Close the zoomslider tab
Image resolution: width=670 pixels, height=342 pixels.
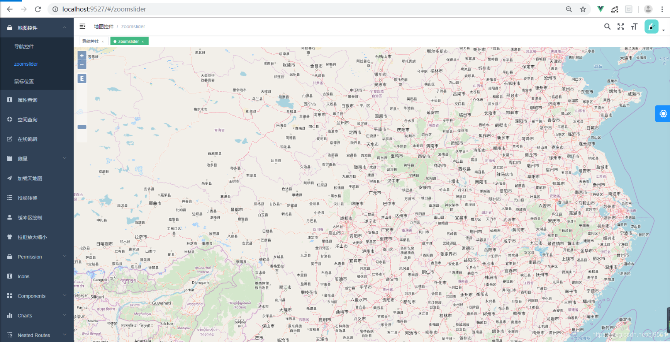click(142, 41)
